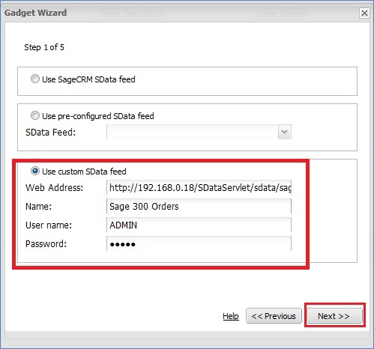Click the Name field with Sage 300 Orders
Screen dimensions: 374x349
point(199,206)
